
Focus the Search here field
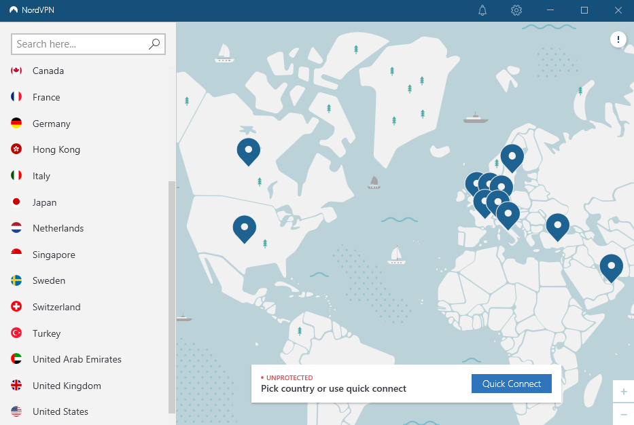point(88,44)
